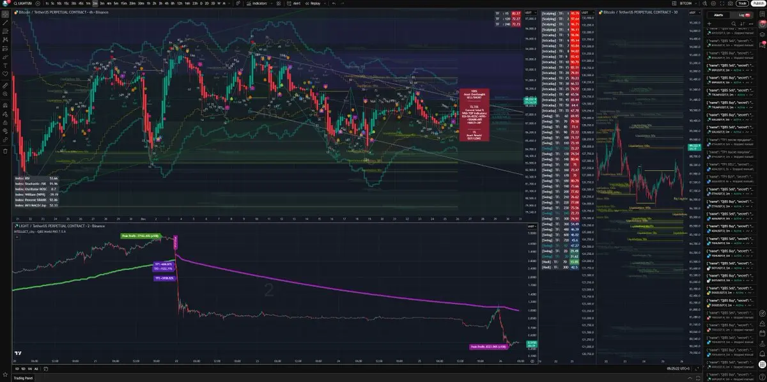The height and width of the screenshot is (382, 767).
Task: Open the object tree layers sidebar icon
Action: click(762, 34)
